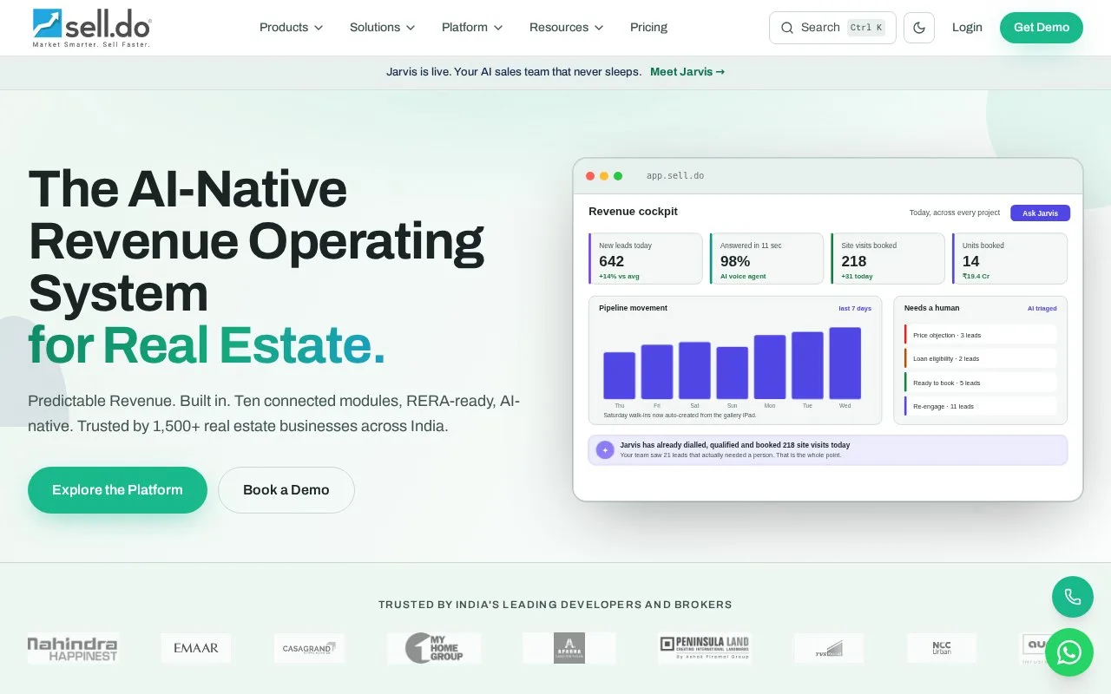Select the Site visits booked card
The image size is (1111, 694).
click(888, 259)
